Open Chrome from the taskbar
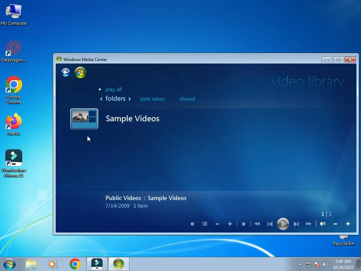361x271 pixels. click(75, 264)
